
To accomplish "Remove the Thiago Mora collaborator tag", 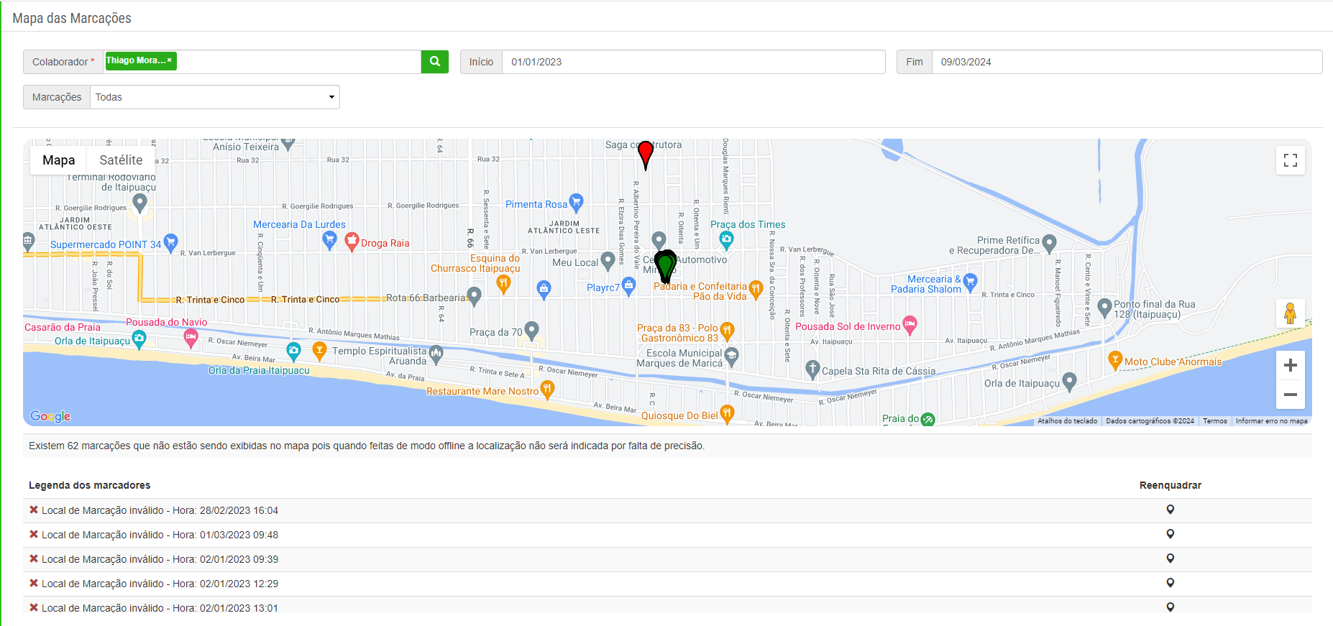I will (x=170, y=60).
